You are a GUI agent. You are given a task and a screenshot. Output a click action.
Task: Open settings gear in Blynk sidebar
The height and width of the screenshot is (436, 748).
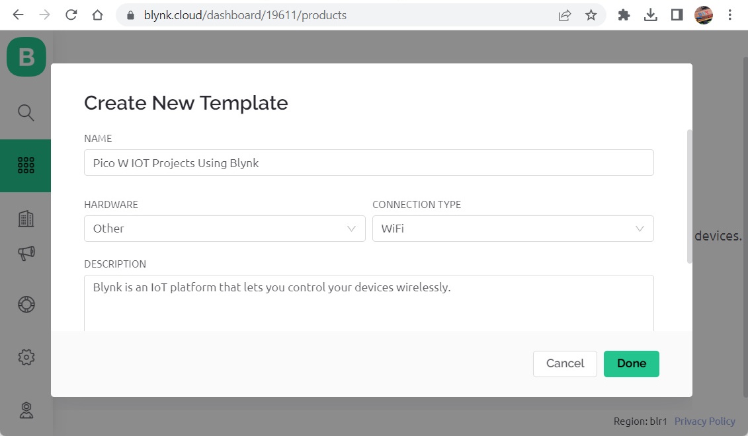point(26,357)
